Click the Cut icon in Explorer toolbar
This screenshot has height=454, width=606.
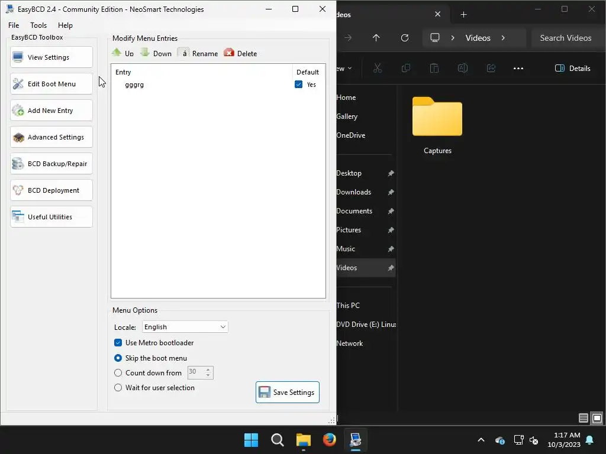(378, 69)
